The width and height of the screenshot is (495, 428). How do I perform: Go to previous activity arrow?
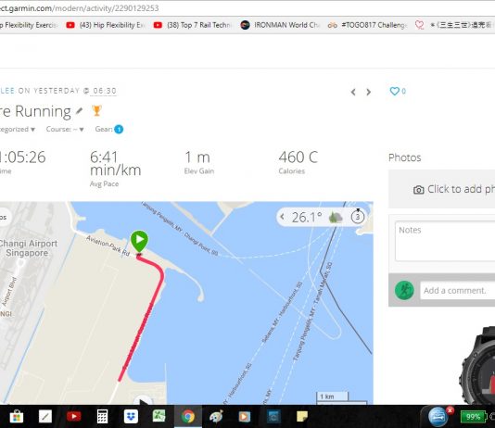tap(353, 92)
